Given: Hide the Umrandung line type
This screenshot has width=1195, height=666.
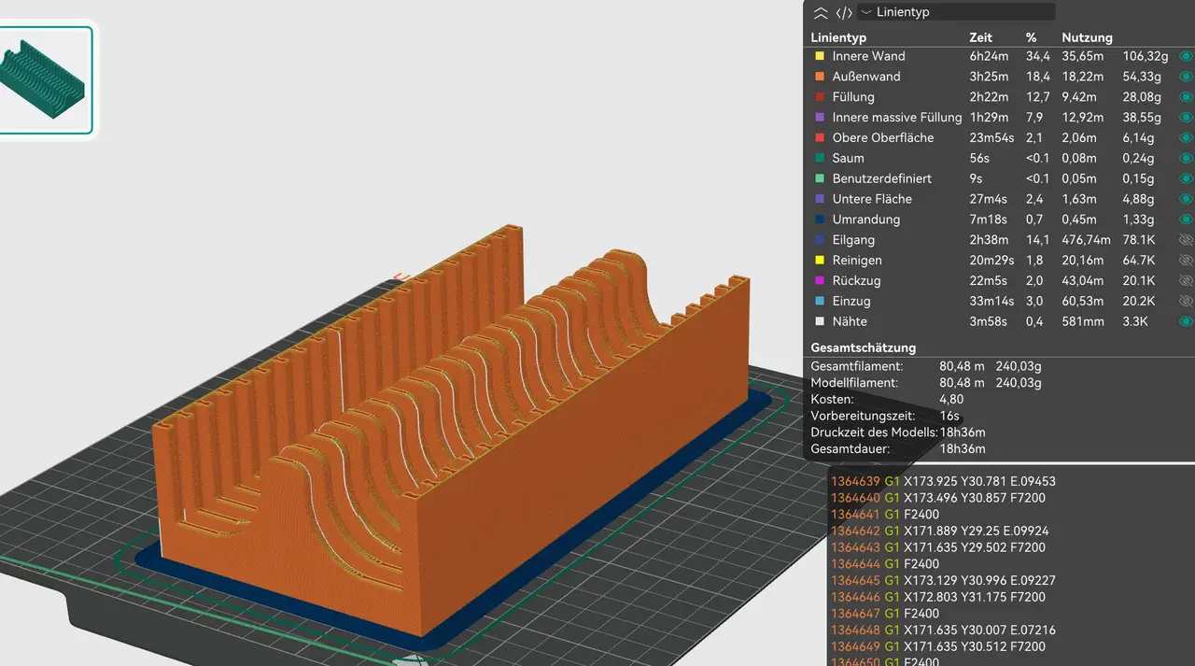Looking at the screenshot, I should 1186,220.
